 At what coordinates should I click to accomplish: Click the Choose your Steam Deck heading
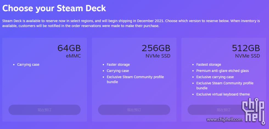coord(54,8)
